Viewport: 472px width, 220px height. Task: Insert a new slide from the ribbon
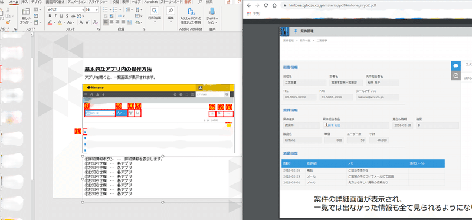pos(26,16)
